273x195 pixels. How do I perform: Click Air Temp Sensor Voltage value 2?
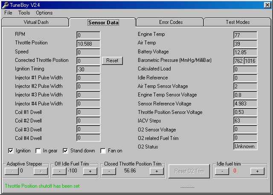tap(245, 86)
